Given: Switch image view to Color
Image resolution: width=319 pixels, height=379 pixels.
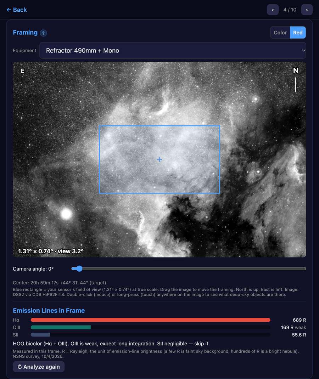Looking at the screenshot, I should [280, 33].
